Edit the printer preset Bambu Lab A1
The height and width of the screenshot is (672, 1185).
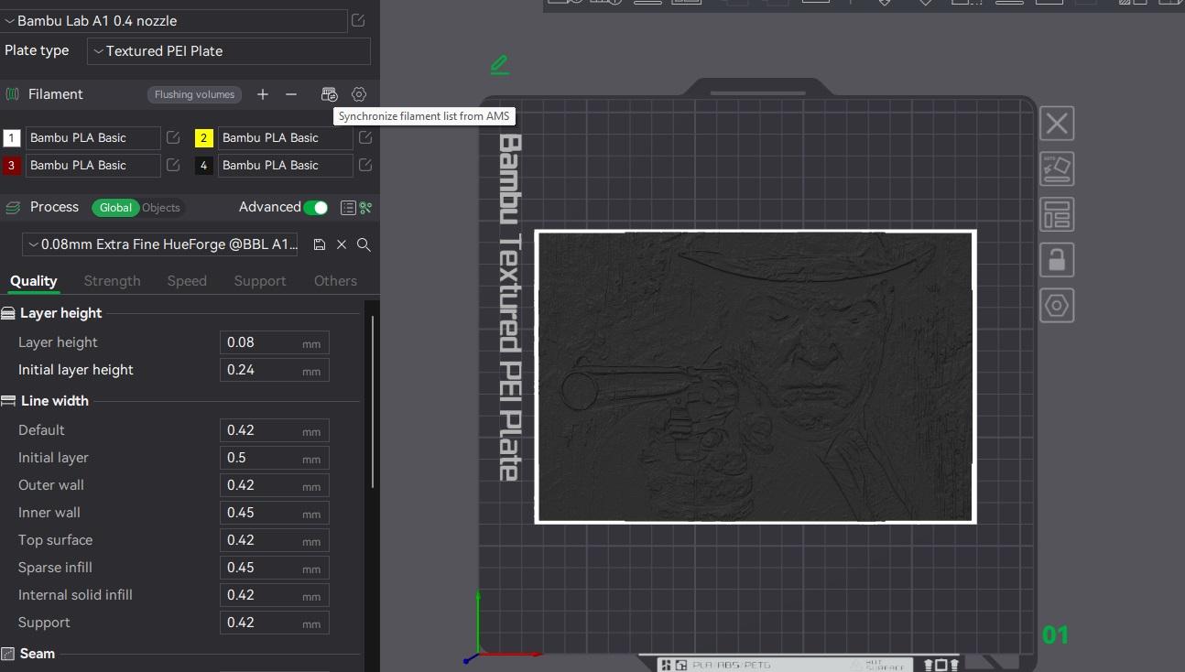pos(358,20)
